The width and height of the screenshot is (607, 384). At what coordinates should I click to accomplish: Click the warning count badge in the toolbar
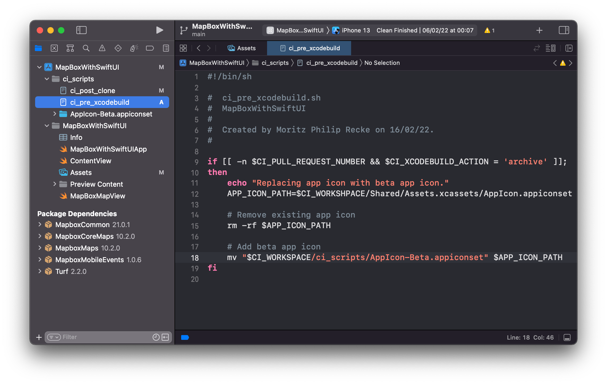pyautogui.click(x=489, y=30)
